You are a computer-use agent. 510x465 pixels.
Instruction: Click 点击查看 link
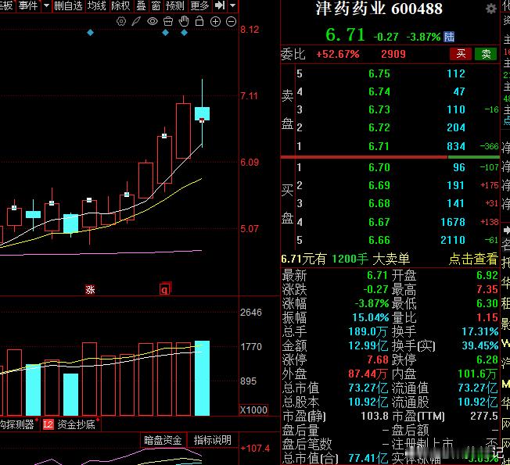pos(473,259)
